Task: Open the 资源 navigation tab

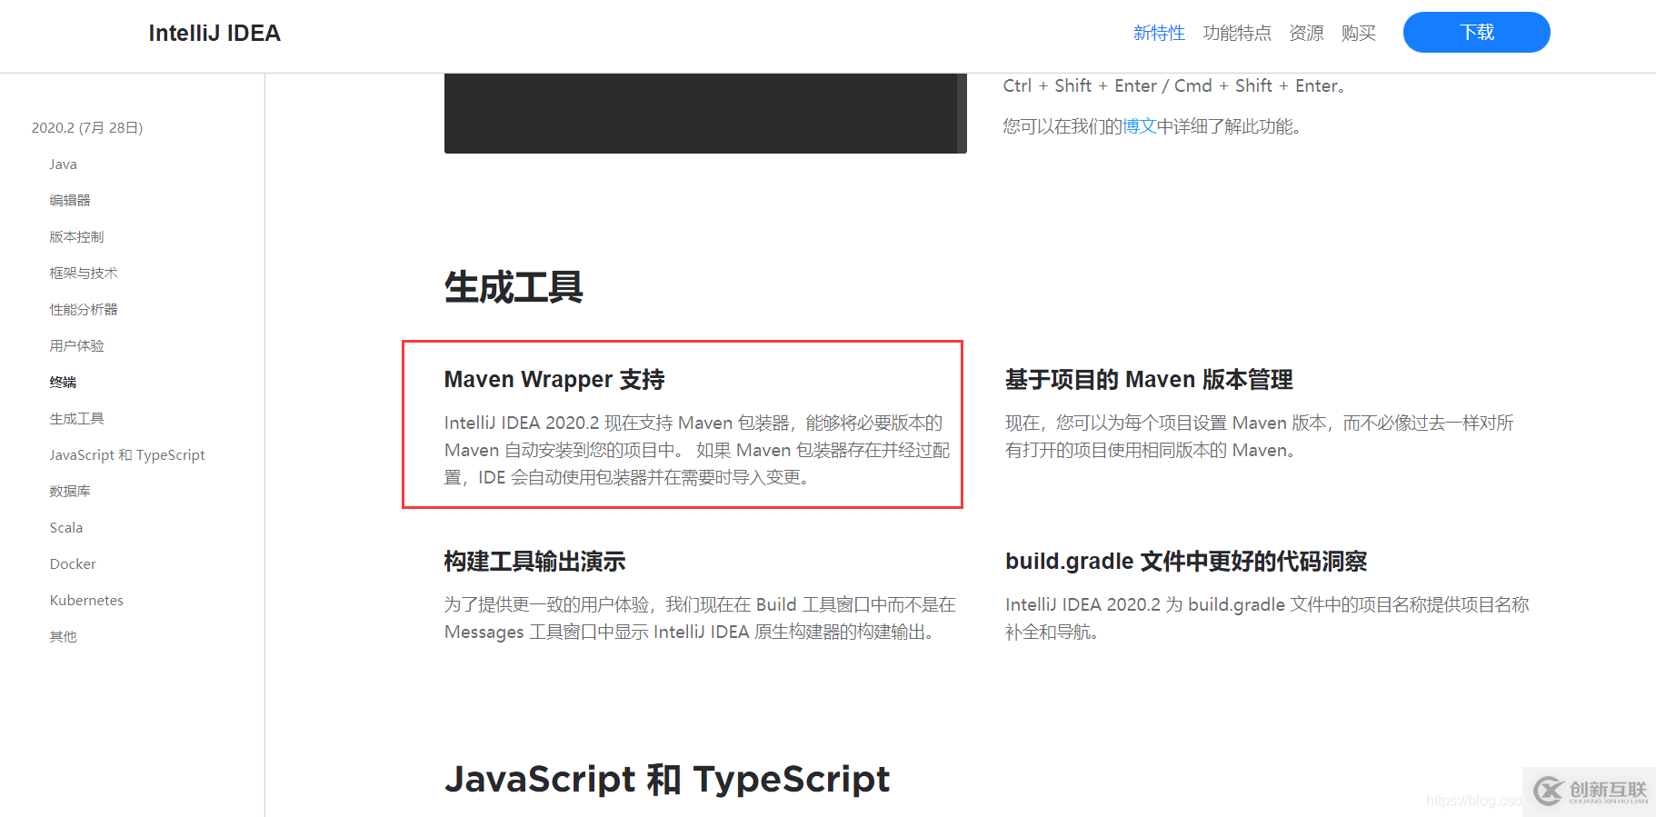Action: point(1306,33)
